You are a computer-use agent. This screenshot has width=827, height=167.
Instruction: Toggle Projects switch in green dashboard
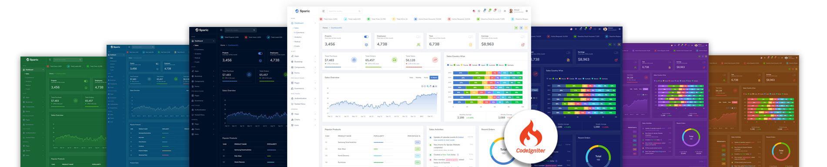pos(86,81)
